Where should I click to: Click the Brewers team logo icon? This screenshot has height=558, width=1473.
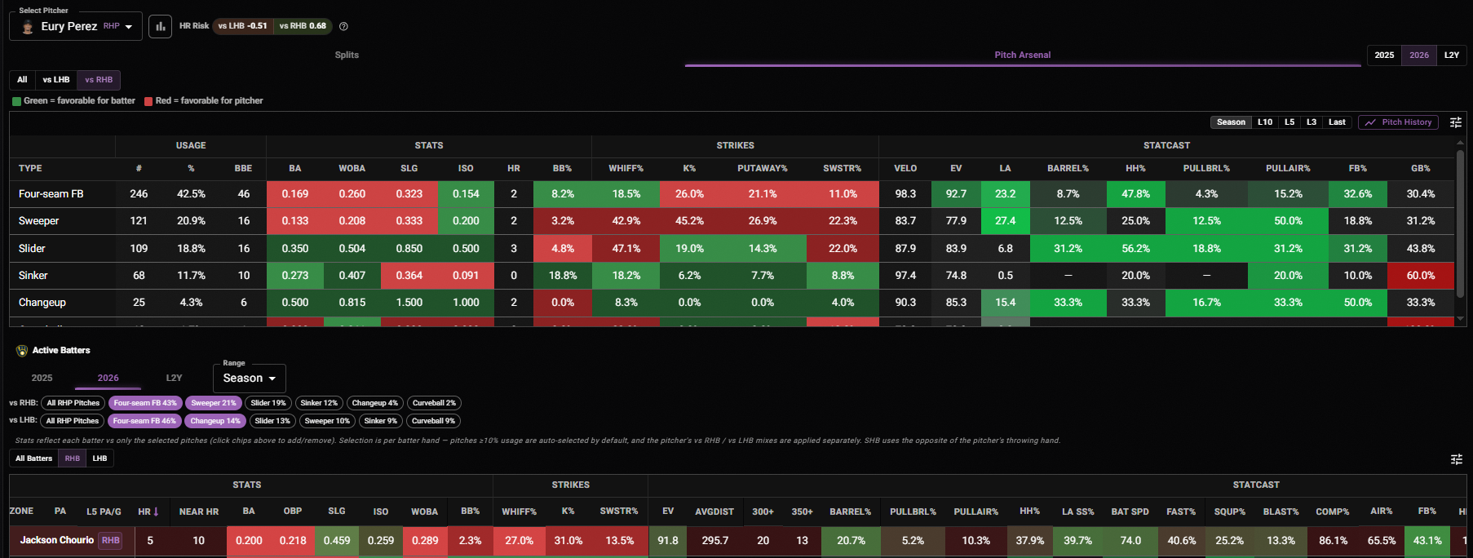(x=22, y=351)
